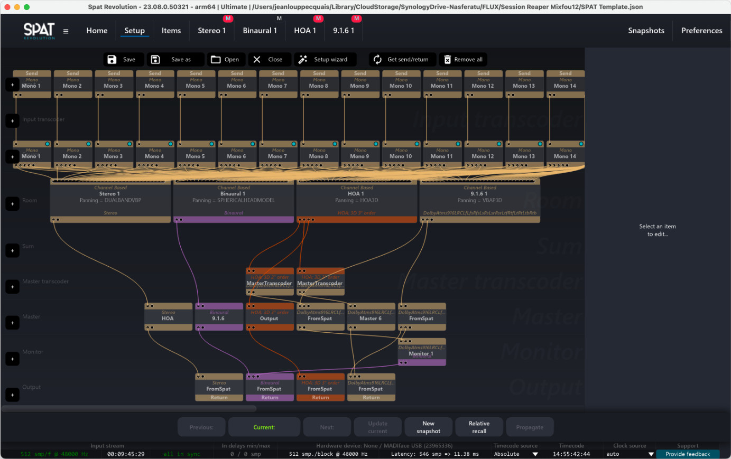Click the Current: snapshot button
Screen dimensions: 731x459
coord(264,427)
